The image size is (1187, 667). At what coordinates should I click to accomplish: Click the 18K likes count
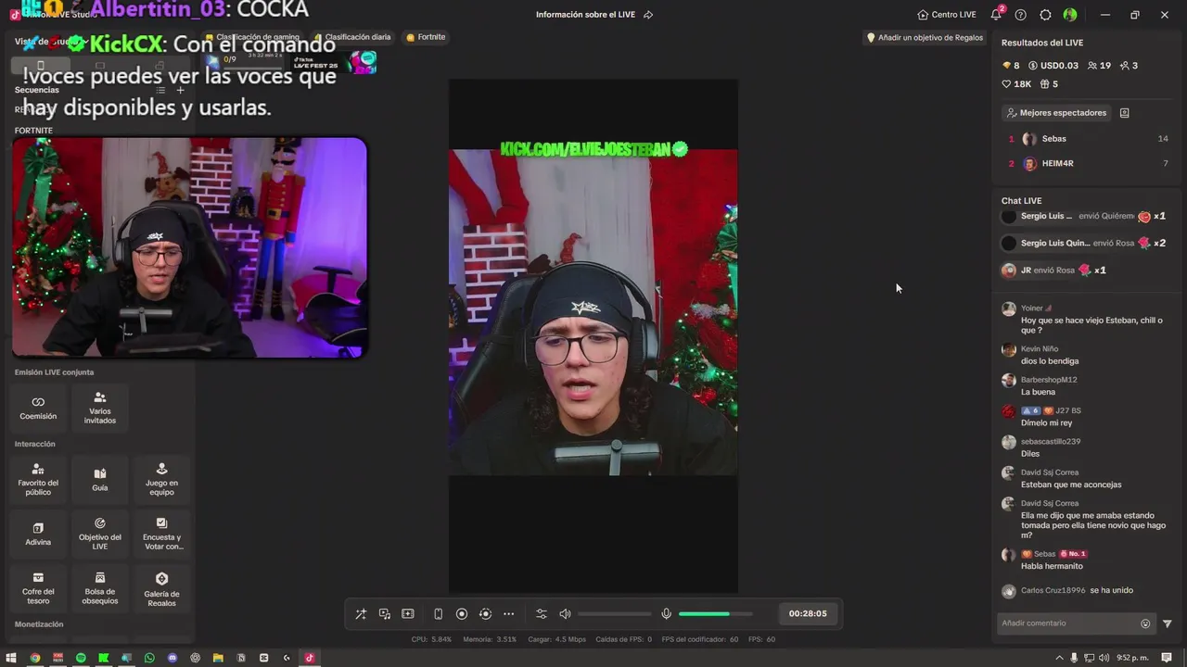pyautogui.click(x=1016, y=84)
